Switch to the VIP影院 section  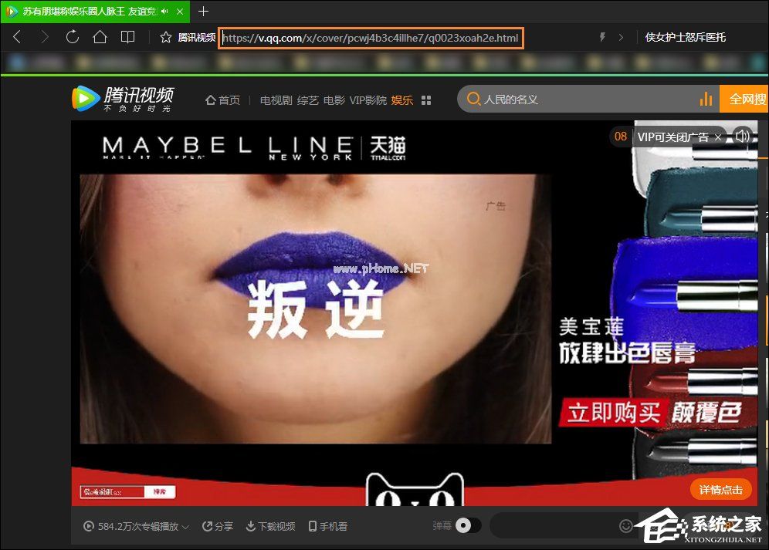368,99
